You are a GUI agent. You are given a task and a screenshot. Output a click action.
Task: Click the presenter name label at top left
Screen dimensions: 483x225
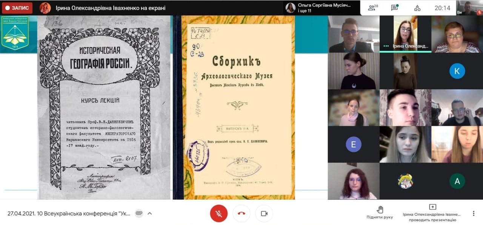click(110, 8)
